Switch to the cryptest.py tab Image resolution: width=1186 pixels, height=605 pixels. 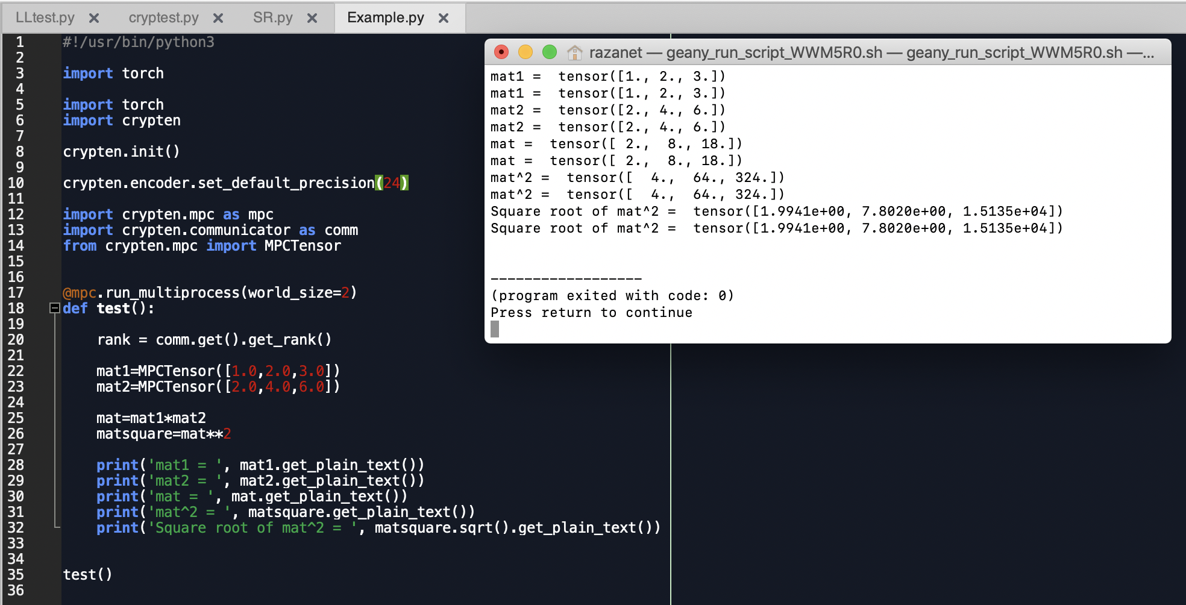coord(163,17)
